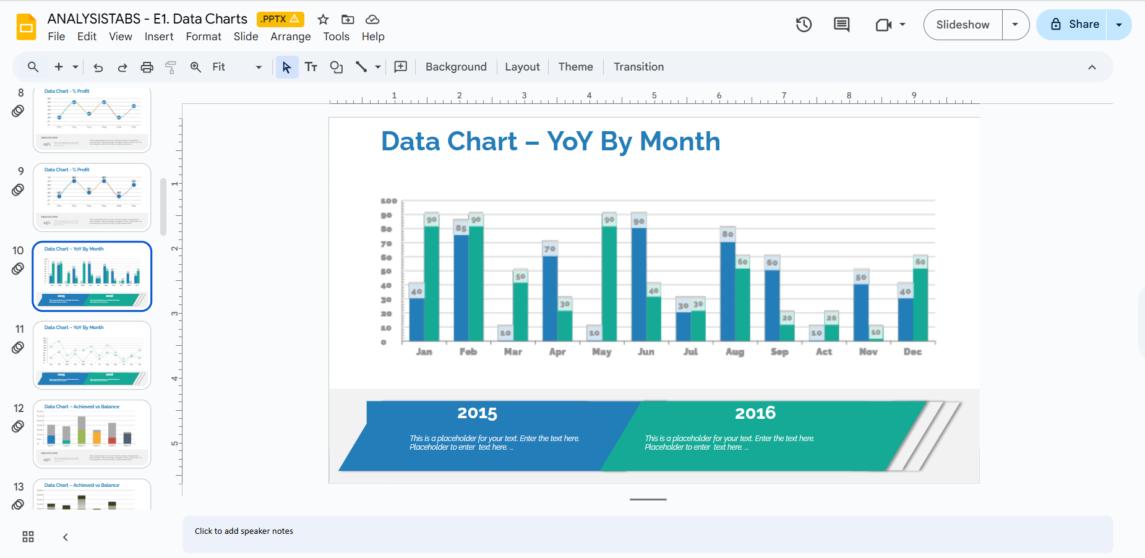
Task: Expand the Slideshow options arrow
Action: click(1015, 25)
